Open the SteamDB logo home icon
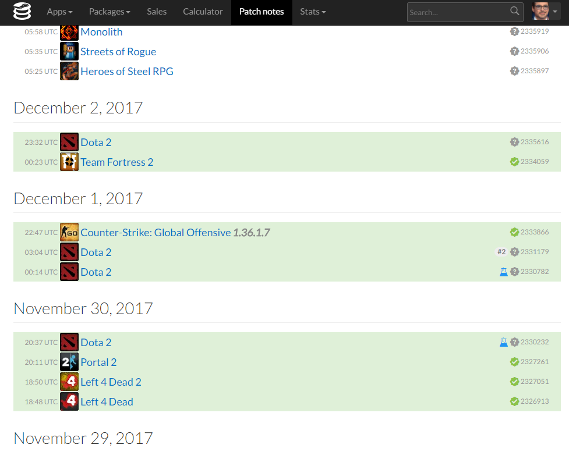 coord(22,12)
